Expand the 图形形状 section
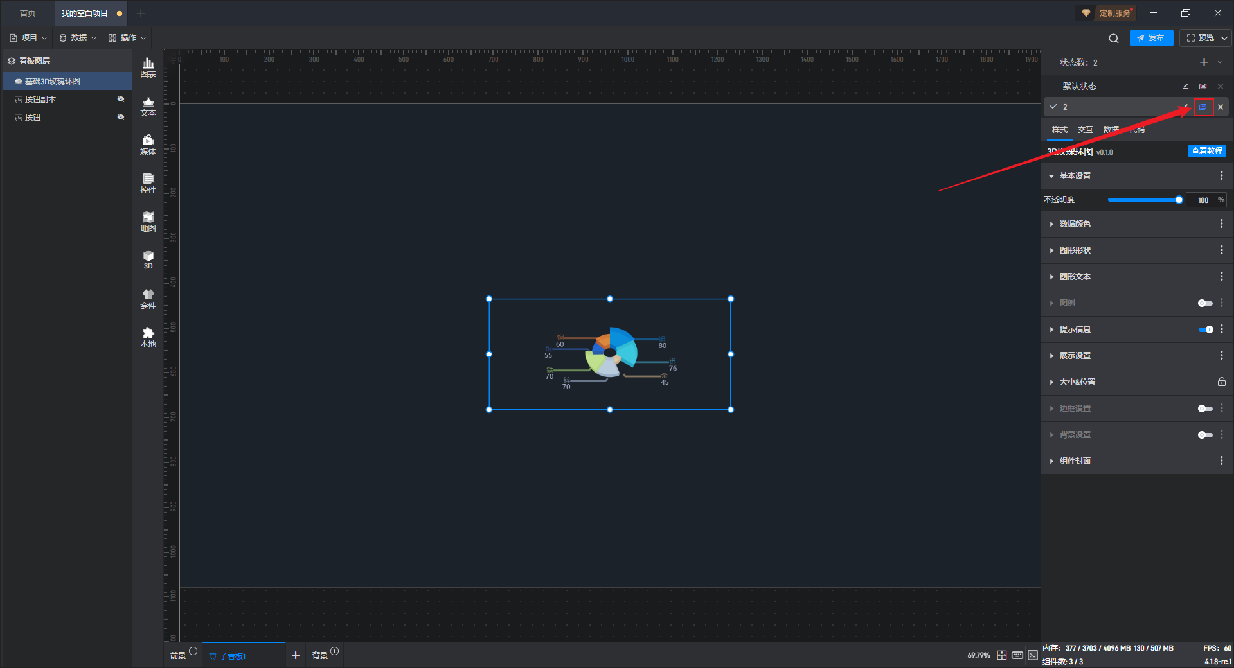1234x668 pixels. pyautogui.click(x=1075, y=251)
